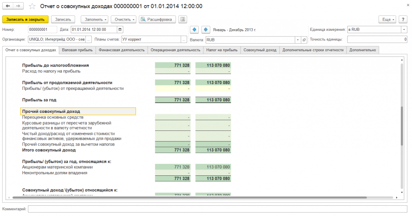Switch to Финансовая деятельность tab
The width and height of the screenshot is (412, 216).
click(x=121, y=50)
